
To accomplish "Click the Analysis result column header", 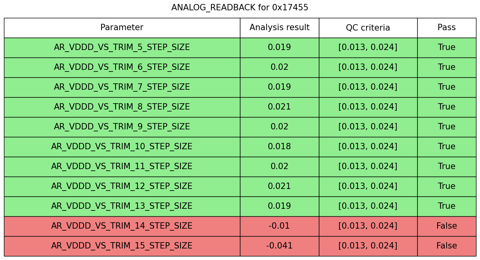I will (279, 28).
